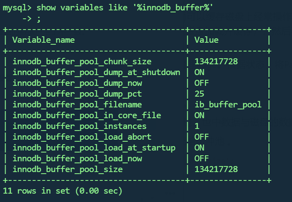Click the innodb_buffer_pool_load_abort variable name
This screenshot has width=292, height=202.
pos(82,137)
